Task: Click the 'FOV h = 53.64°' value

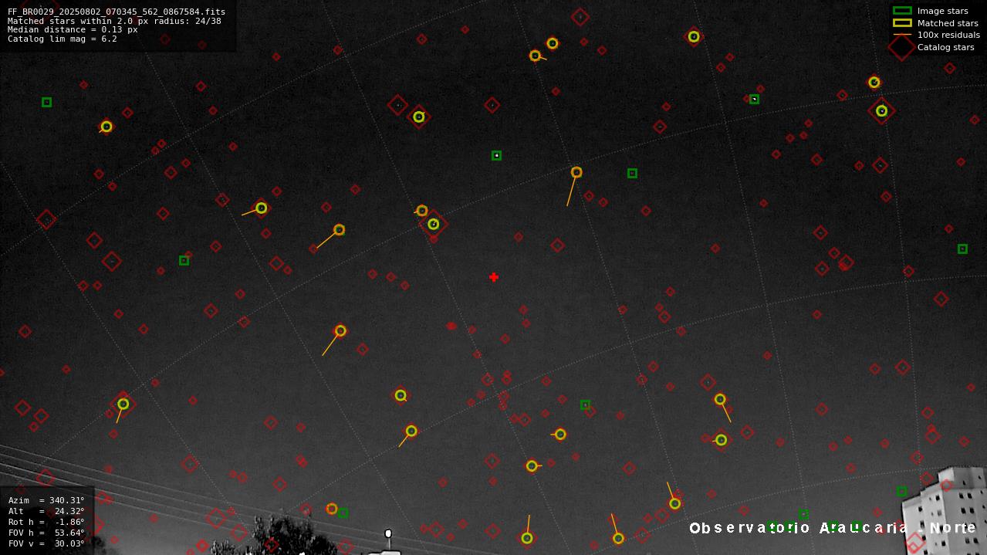Action: tap(46, 533)
